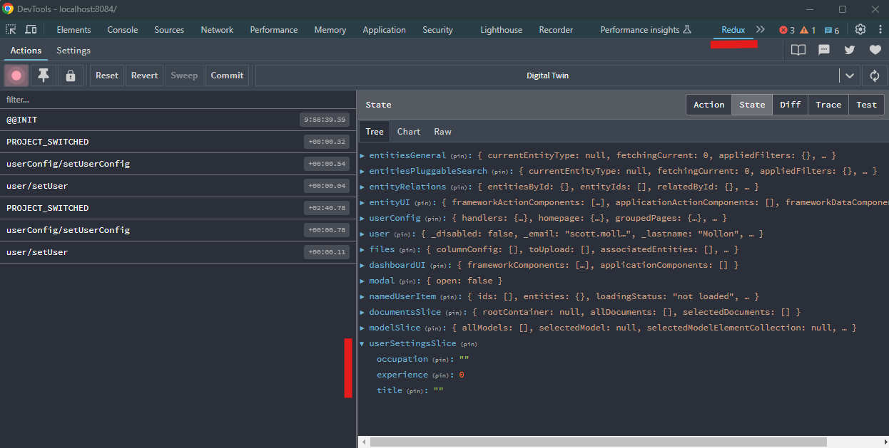Expand the entitiesGeneral node
Image resolution: width=889 pixels, height=448 pixels.
[362, 155]
